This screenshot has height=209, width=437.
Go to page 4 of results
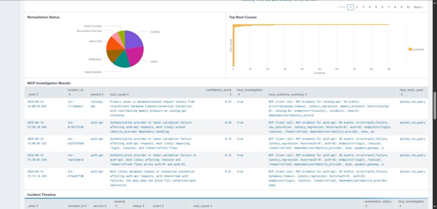point(370,7)
